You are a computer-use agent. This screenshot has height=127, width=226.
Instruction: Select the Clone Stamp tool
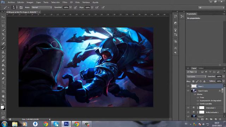(x=3, y=52)
